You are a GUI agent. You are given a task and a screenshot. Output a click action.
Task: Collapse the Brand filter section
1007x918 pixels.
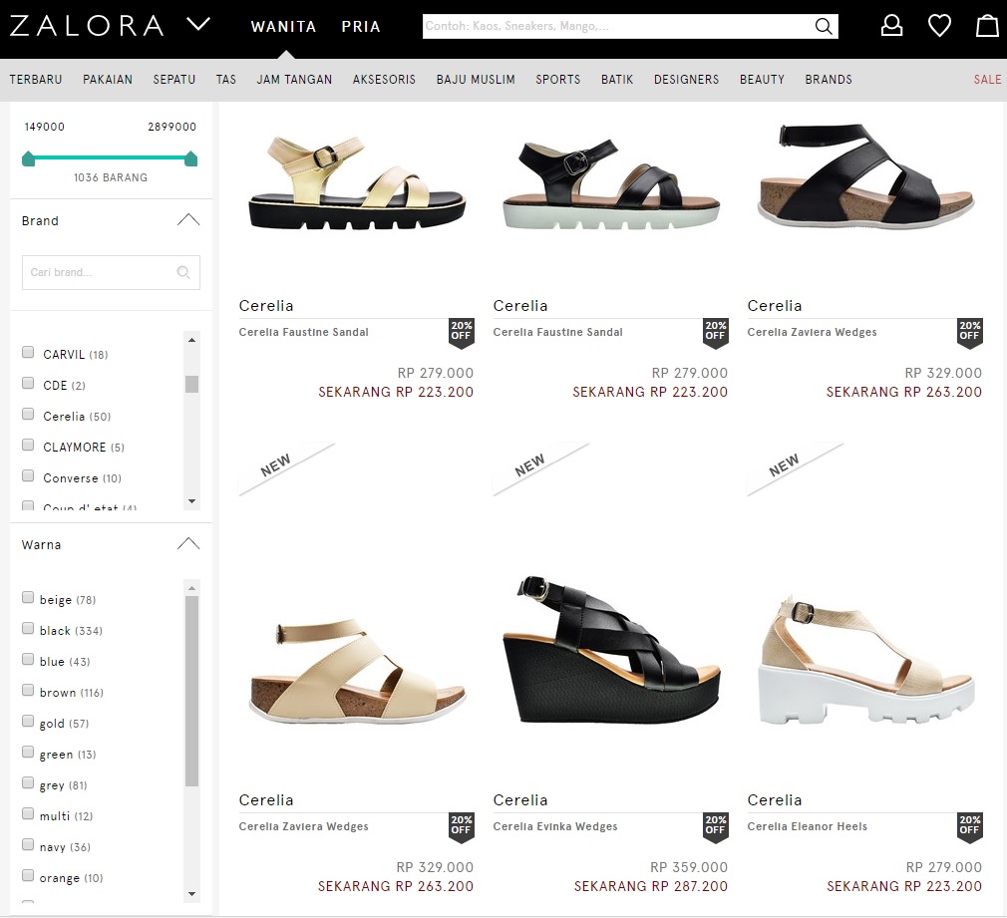188,220
